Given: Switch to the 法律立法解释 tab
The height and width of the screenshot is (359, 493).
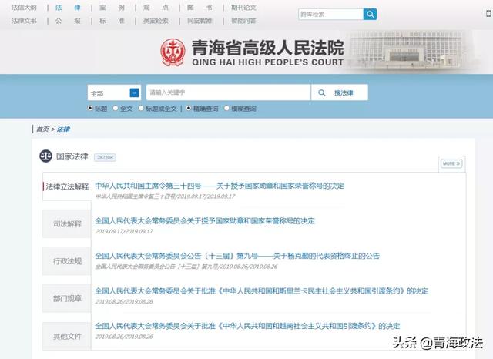Looking at the screenshot, I should click(67, 186).
